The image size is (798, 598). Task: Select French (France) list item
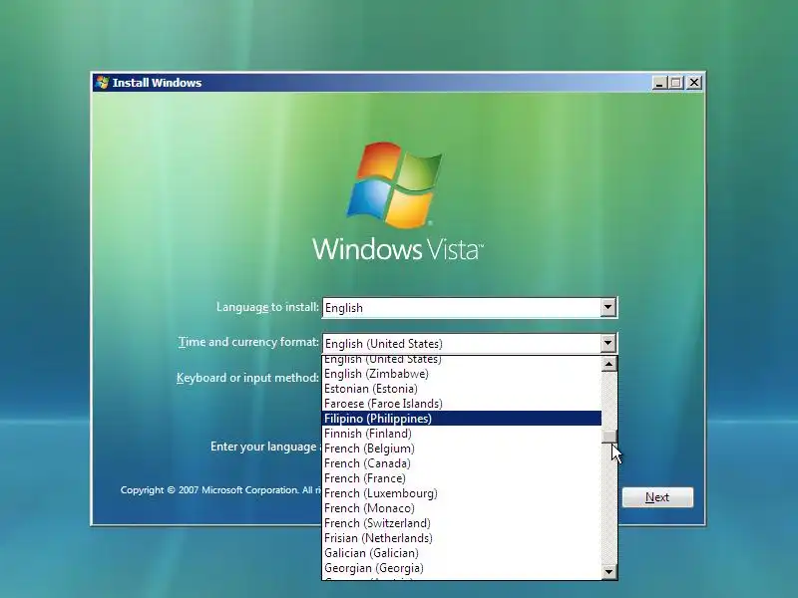462,478
